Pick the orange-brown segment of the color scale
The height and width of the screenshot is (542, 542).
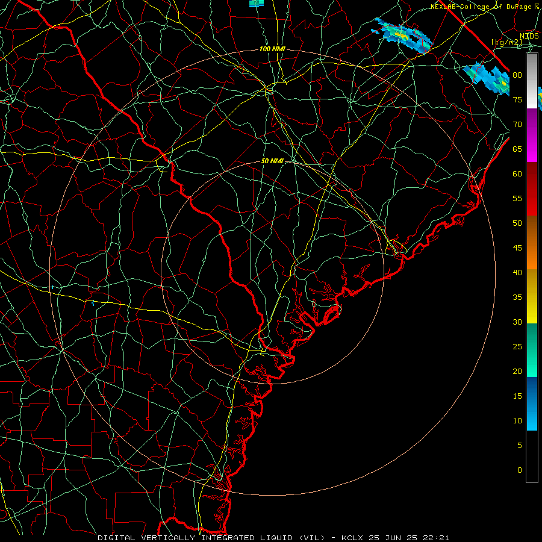(x=532, y=242)
